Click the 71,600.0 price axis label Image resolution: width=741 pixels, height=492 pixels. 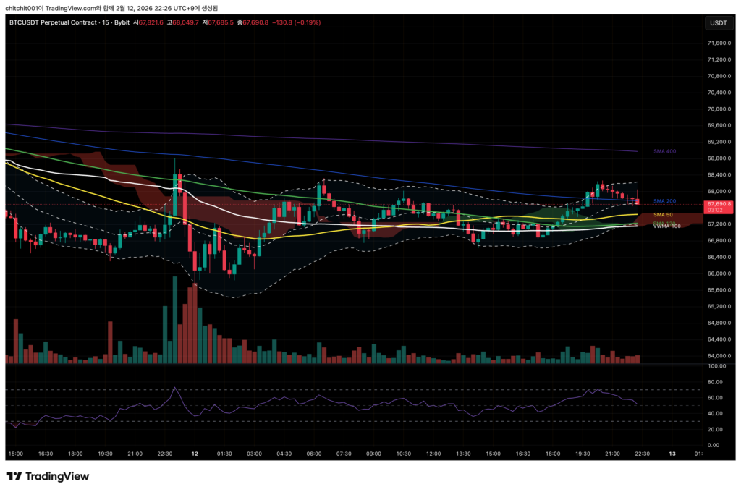tap(719, 43)
